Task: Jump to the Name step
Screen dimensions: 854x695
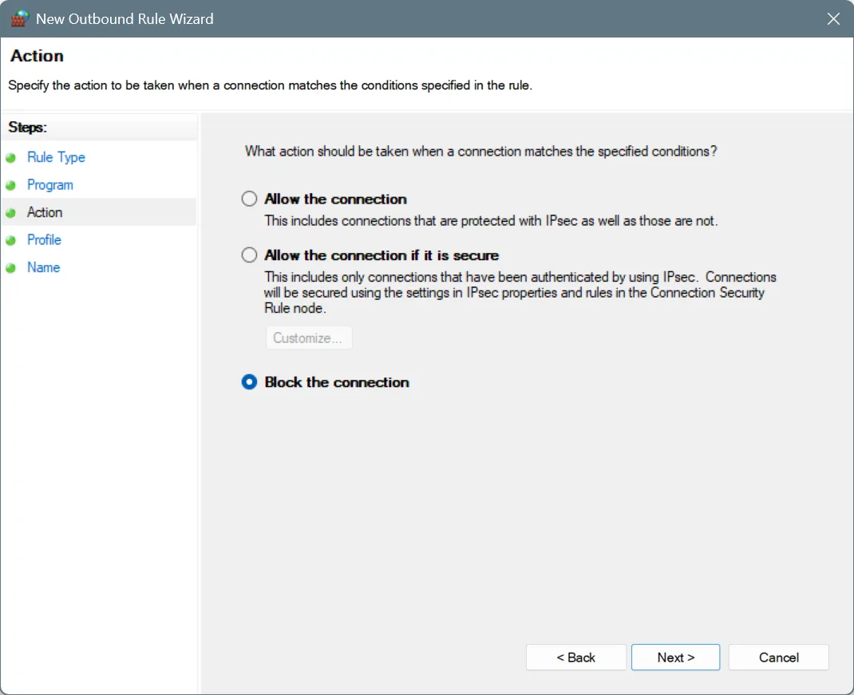Action: click(44, 267)
